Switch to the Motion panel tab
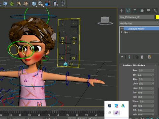 (142, 11)
